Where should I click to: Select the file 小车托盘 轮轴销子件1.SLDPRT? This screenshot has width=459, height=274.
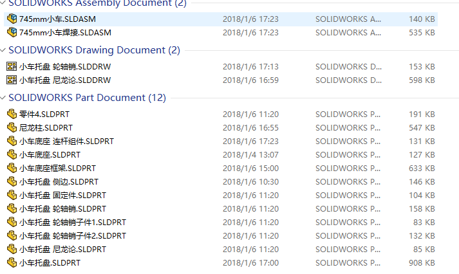pos(73,222)
